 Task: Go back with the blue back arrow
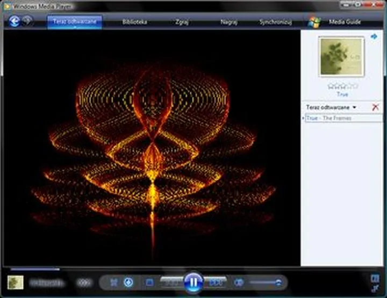click(15, 21)
